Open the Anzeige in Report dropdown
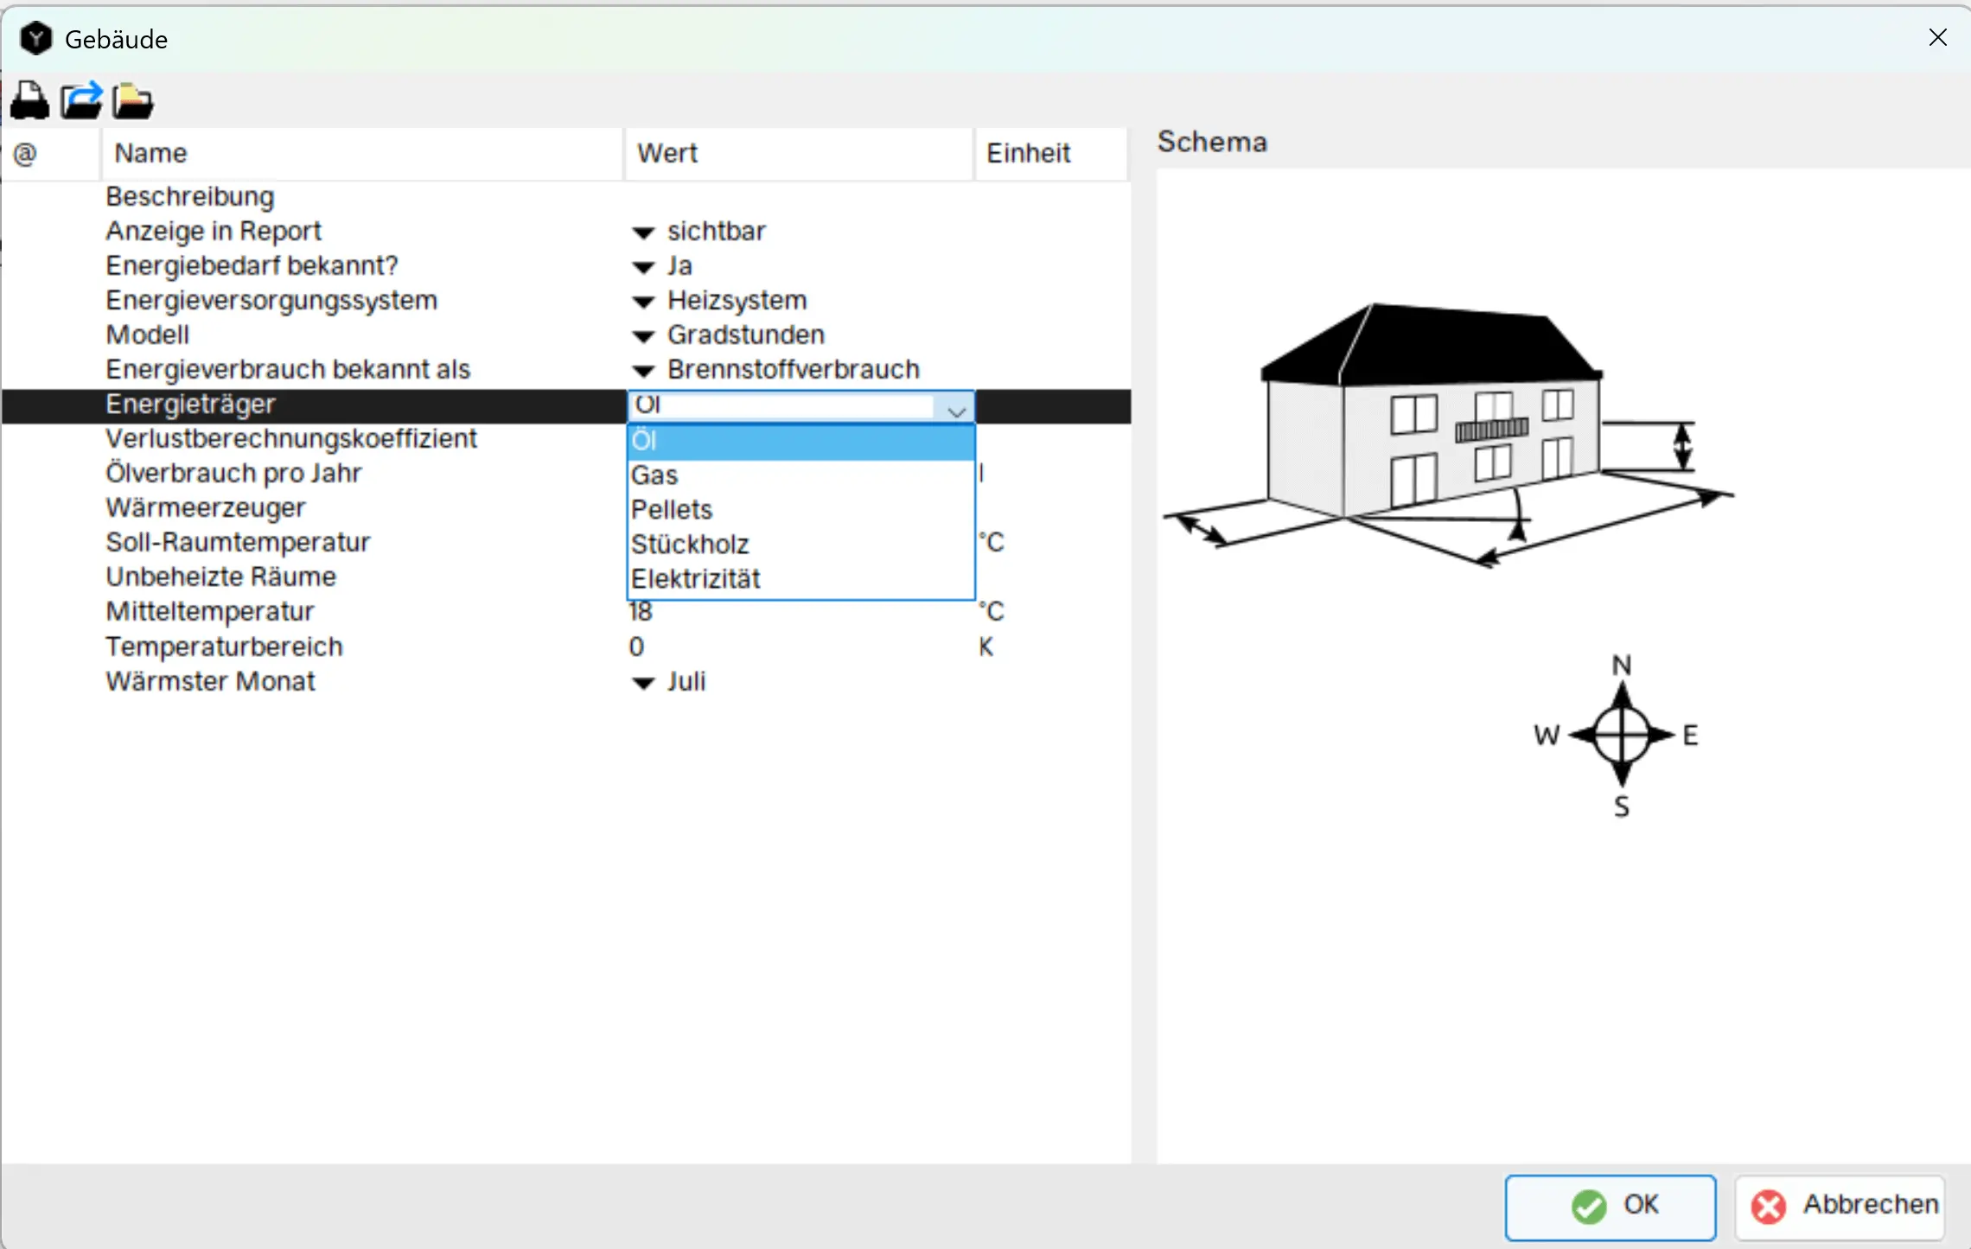Image resolution: width=1971 pixels, height=1249 pixels. 643,233
